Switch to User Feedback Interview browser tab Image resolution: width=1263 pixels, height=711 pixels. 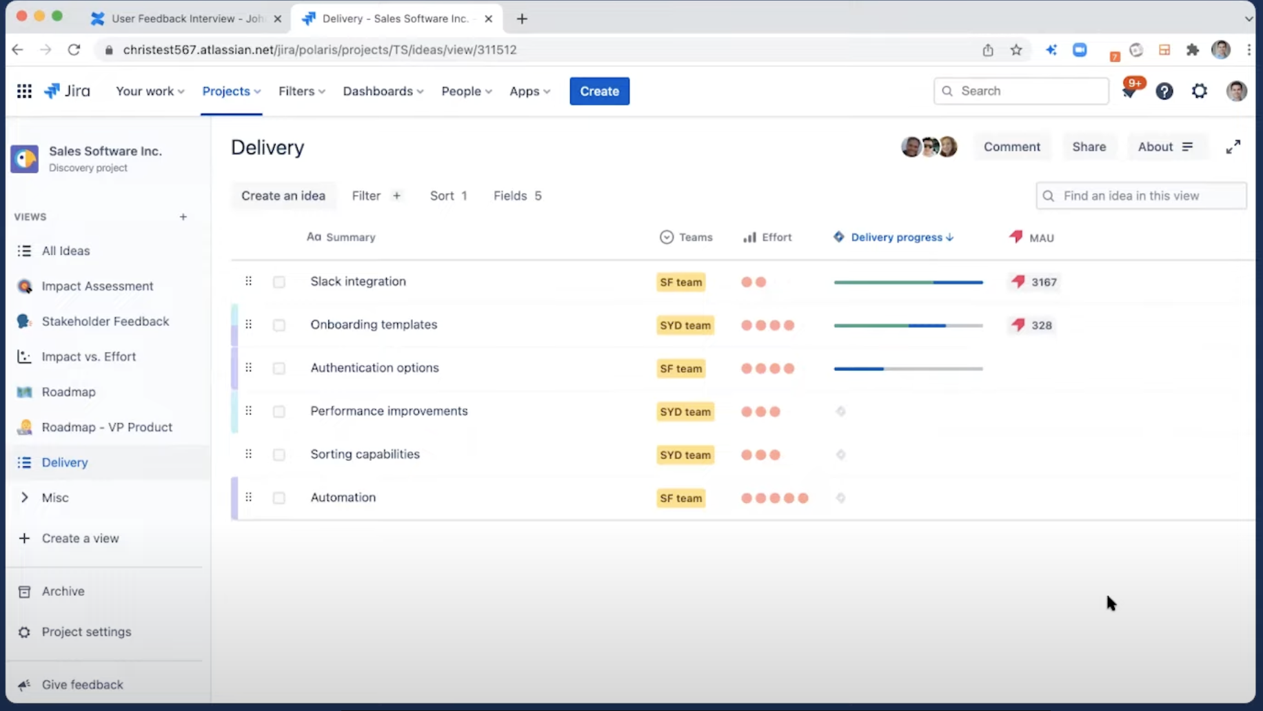186,19
